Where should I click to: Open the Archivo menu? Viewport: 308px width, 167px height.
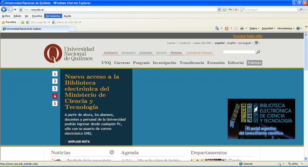[6, 16]
